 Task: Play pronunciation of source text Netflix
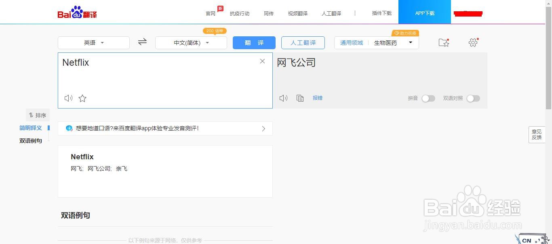coord(68,98)
